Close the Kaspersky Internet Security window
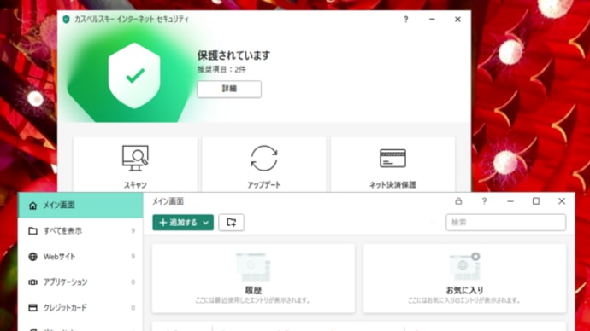The height and width of the screenshot is (331, 590). click(x=457, y=19)
